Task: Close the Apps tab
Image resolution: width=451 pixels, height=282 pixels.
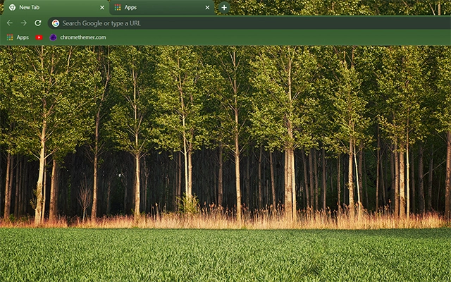Action: click(207, 8)
